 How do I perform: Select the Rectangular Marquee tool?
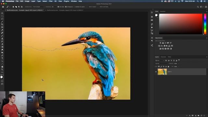point(2,16)
